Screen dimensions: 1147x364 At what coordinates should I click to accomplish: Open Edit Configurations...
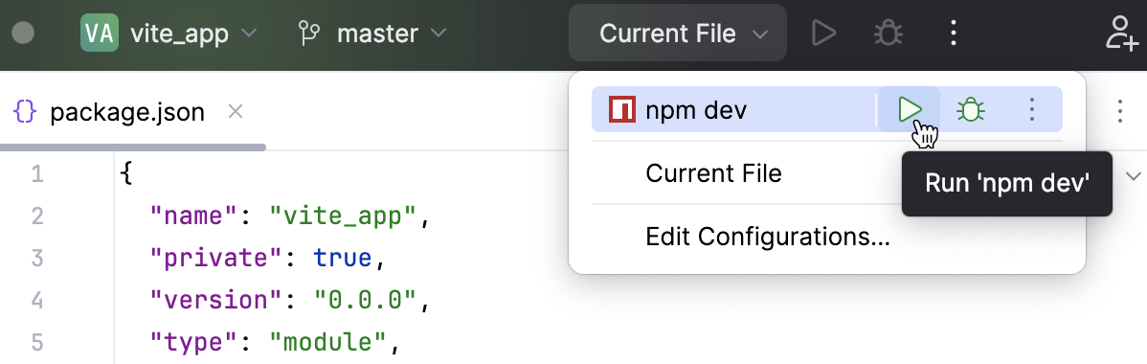pyautogui.click(x=767, y=237)
